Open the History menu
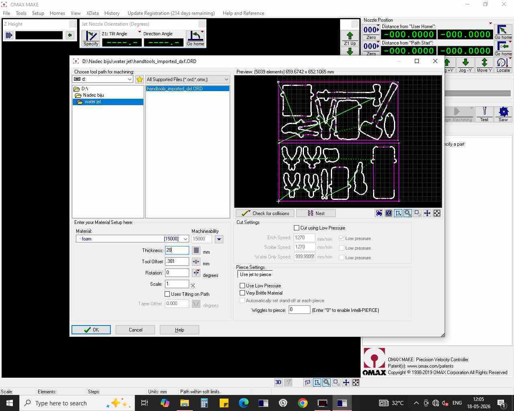The image size is (514, 411). 112,13
